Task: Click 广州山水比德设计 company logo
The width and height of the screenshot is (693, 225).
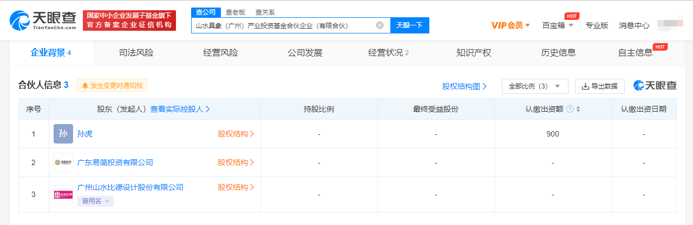Action: point(63,194)
